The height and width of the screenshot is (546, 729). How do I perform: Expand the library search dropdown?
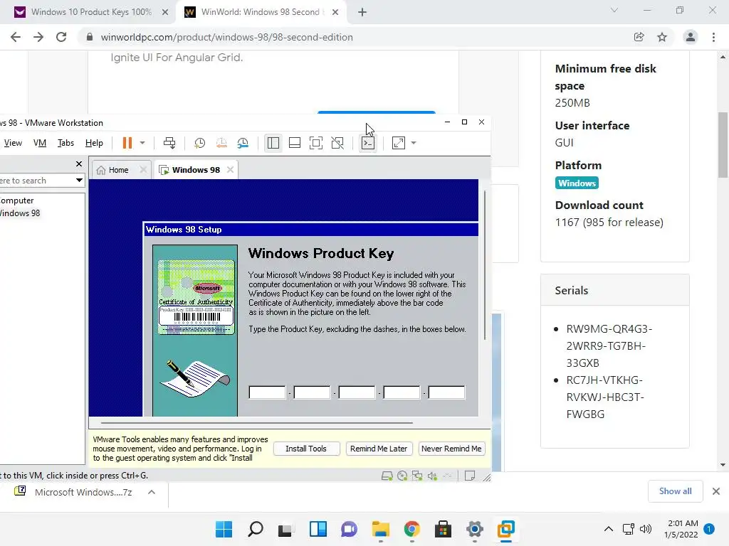79,180
